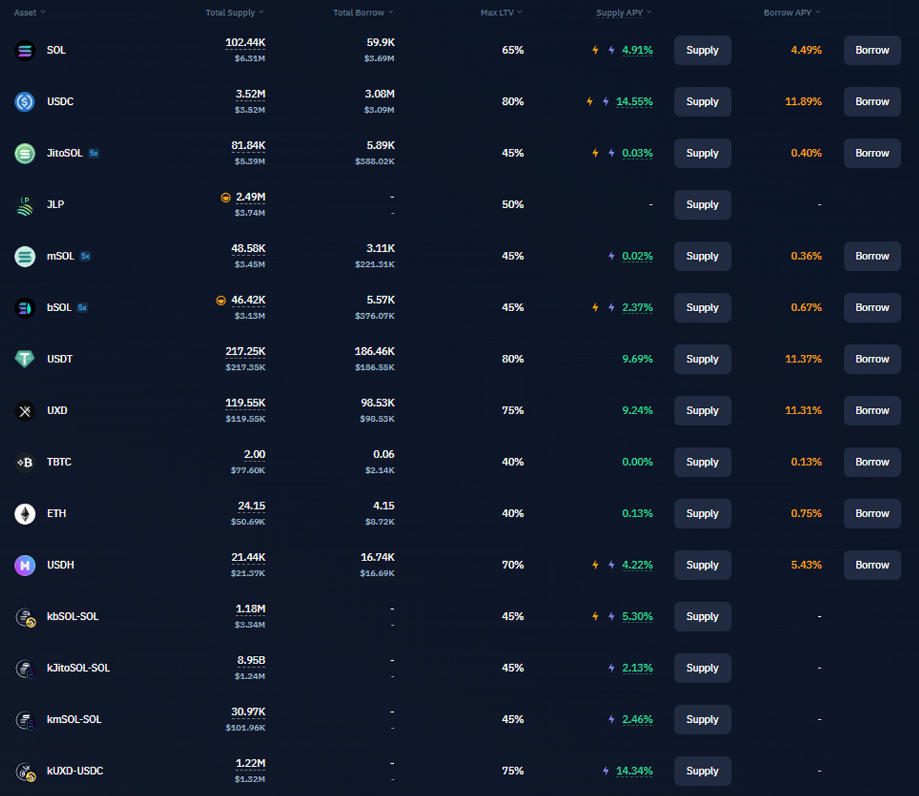Click the $77.60K supply value for TBTC

[248, 470]
